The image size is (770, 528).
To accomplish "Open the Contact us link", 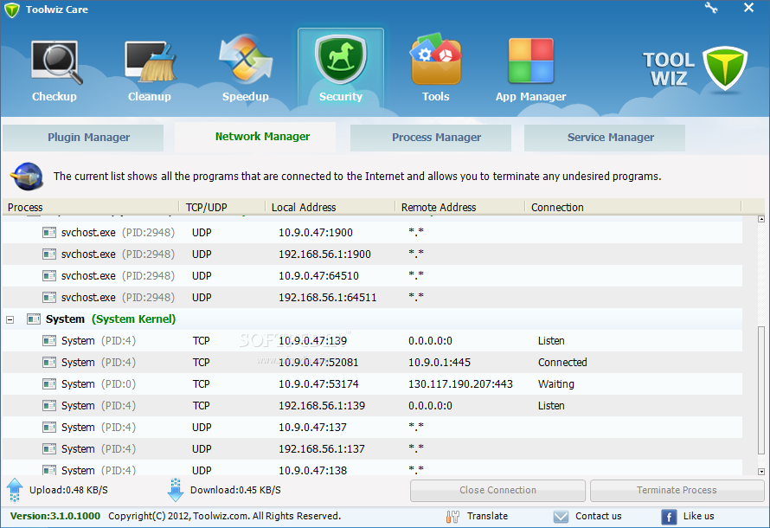I will click(598, 516).
